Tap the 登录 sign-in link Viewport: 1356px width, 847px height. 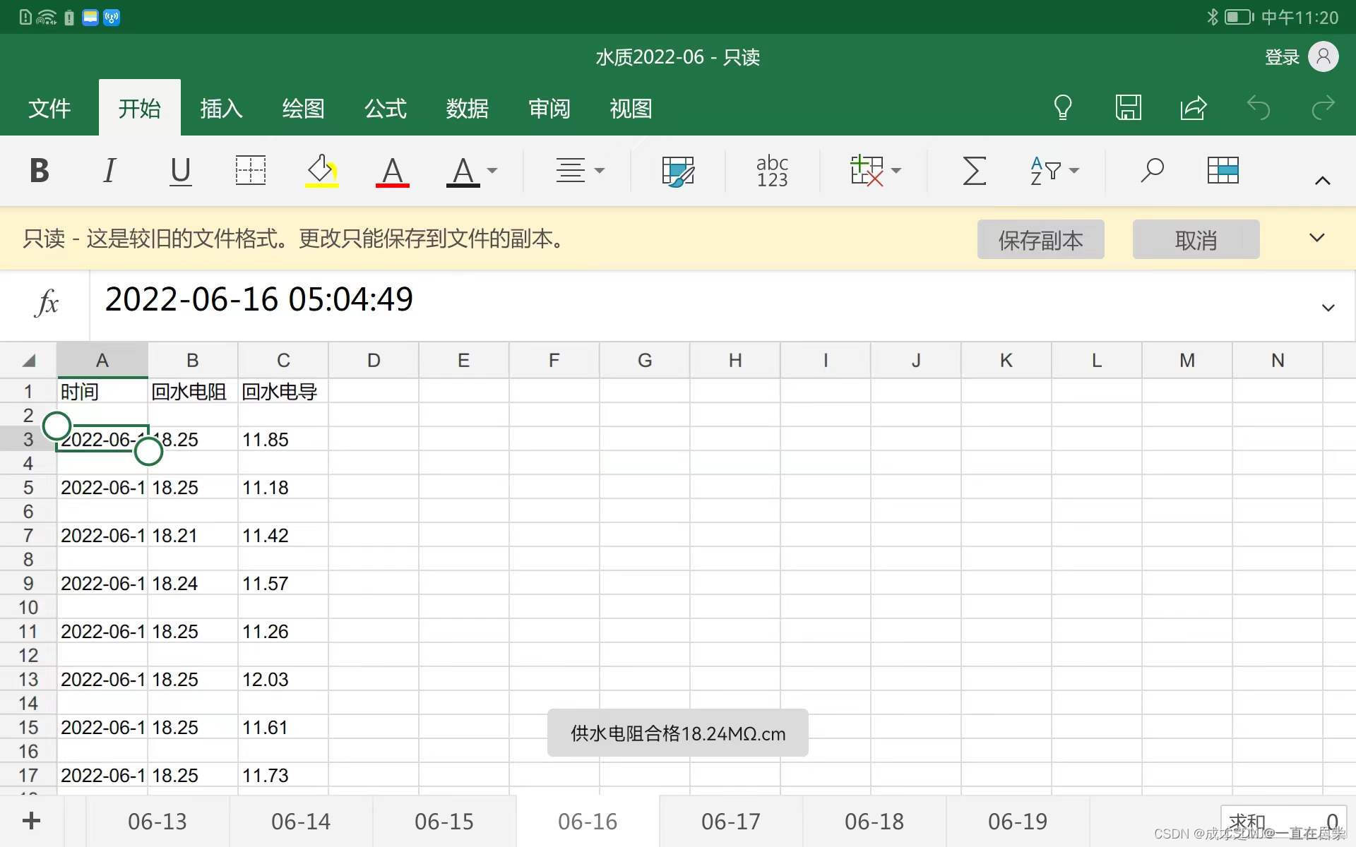point(1282,57)
